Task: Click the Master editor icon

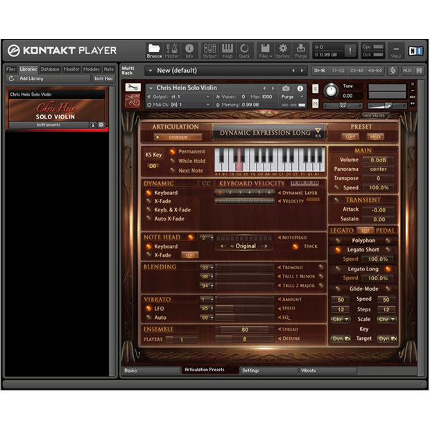Action: (171, 50)
